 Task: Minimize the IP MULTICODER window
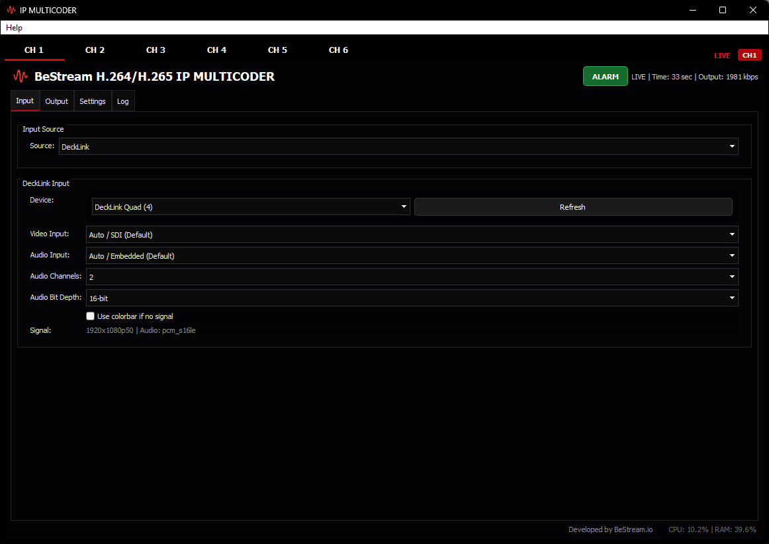click(692, 10)
